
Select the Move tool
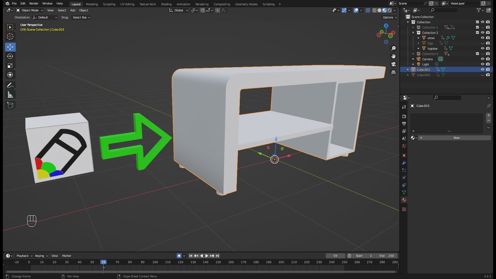[x=10, y=47]
